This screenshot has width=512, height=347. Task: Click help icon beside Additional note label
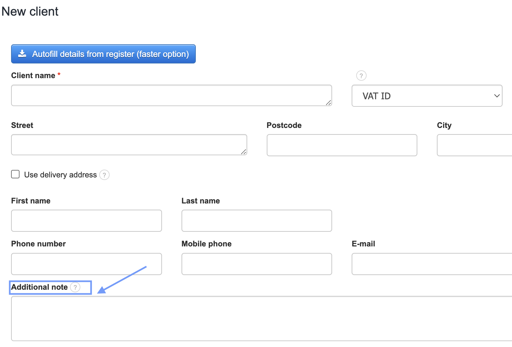(75, 287)
